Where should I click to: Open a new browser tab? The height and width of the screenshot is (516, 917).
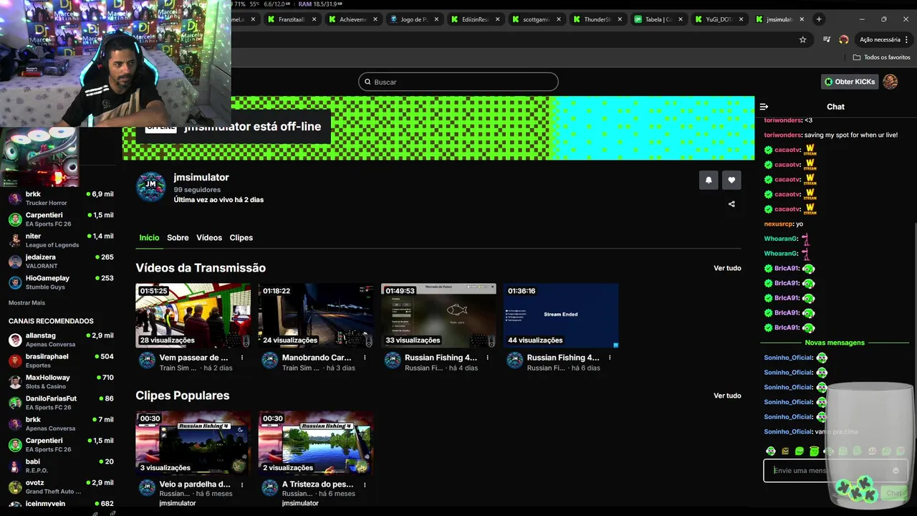click(x=819, y=19)
